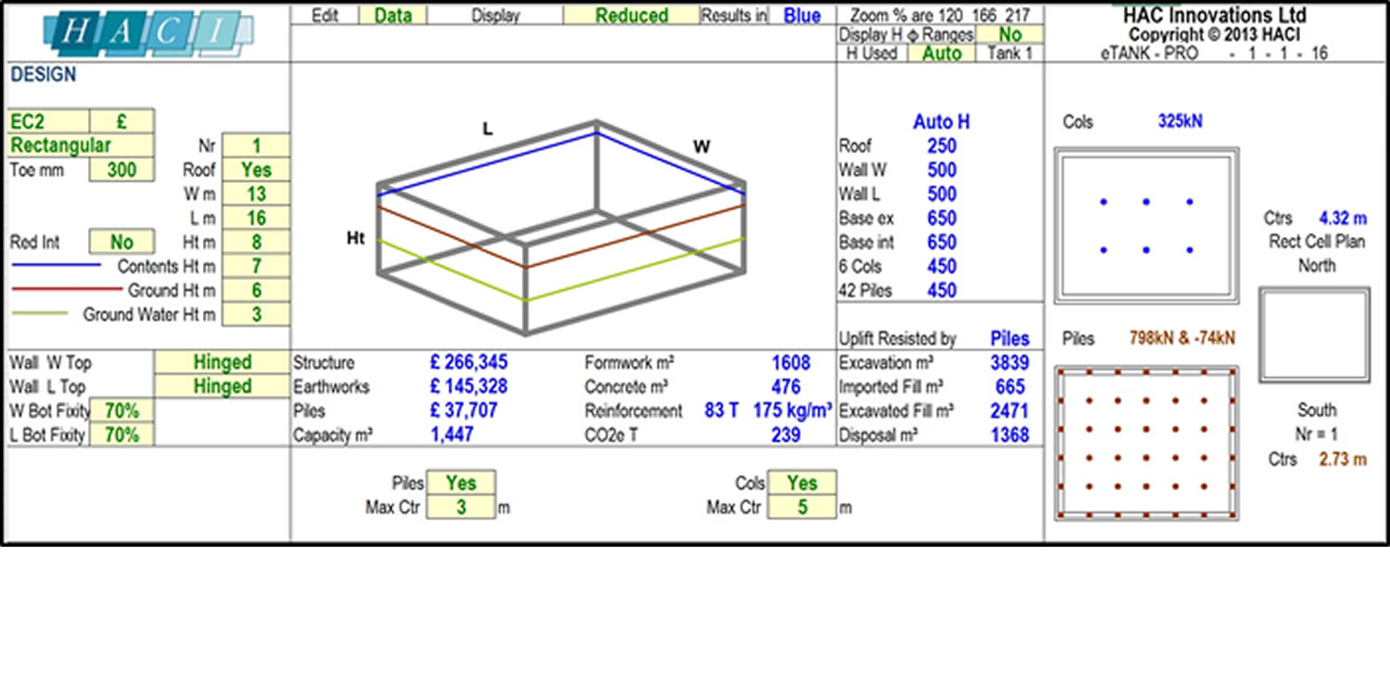Click the 3D tank diagram
The height and width of the screenshot is (695, 1390).
561,227
